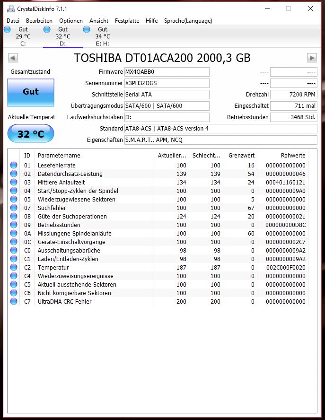Open the Datei menu
The height and width of the screenshot is (420, 325).
[x=13, y=21]
